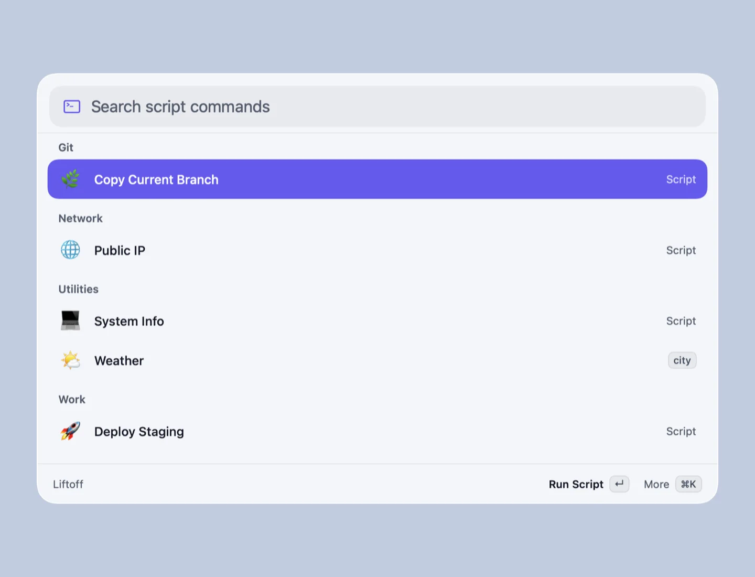Click the terminal icon in search bar
This screenshot has width=755, height=577.
click(72, 106)
